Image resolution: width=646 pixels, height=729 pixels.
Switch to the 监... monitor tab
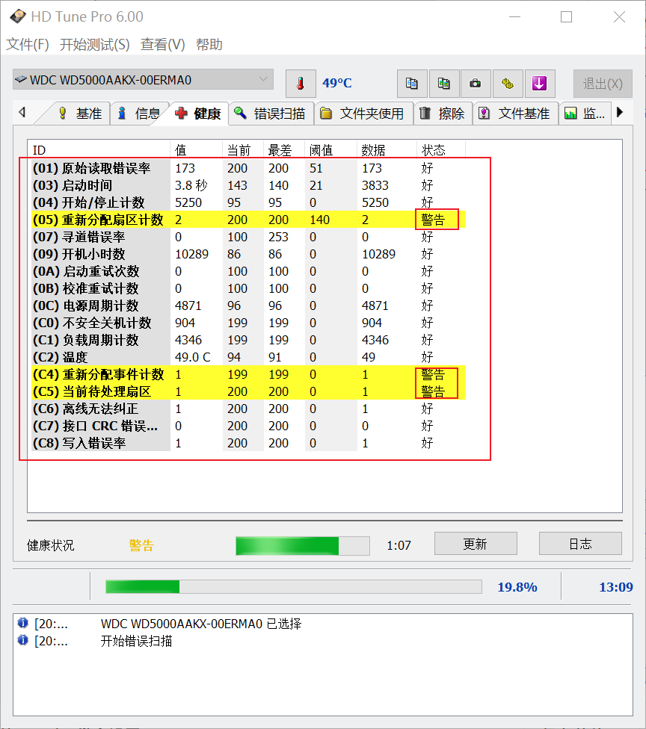click(585, 114)
